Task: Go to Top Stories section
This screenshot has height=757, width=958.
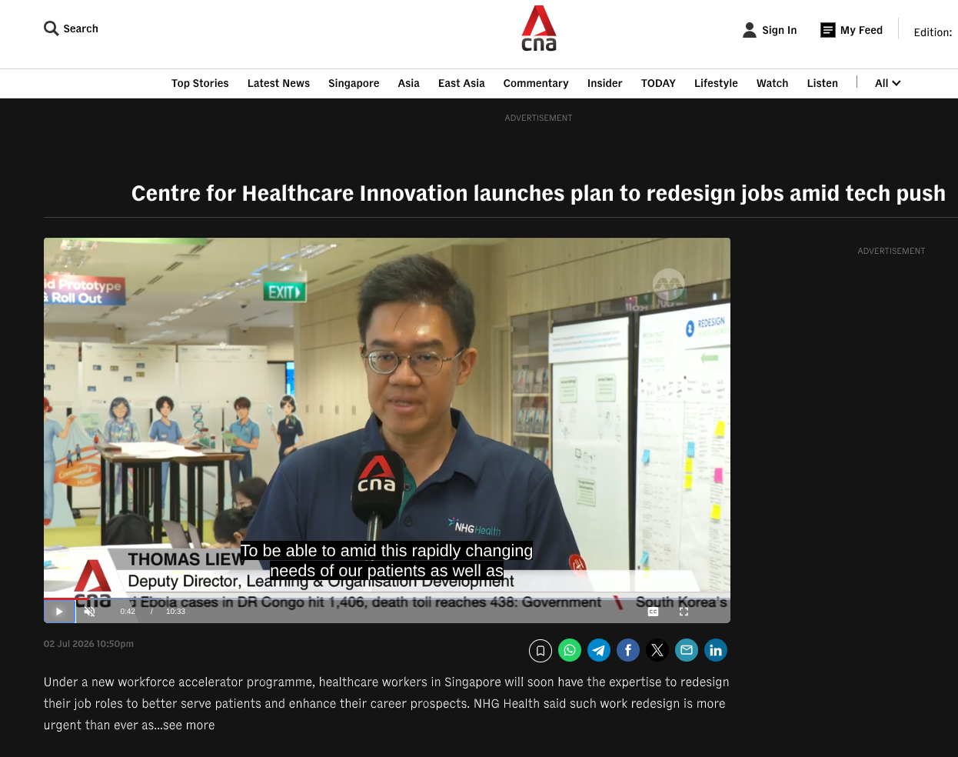Action: tap(200, 83)
